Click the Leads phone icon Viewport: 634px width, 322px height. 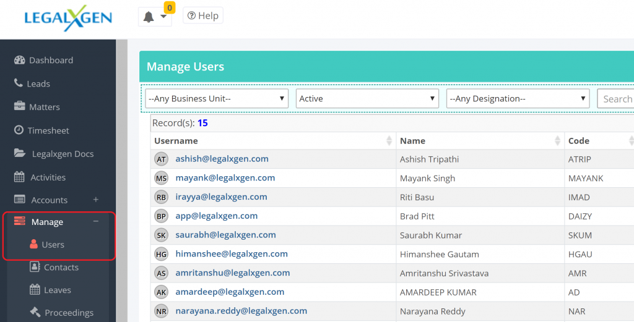(19, 83)
